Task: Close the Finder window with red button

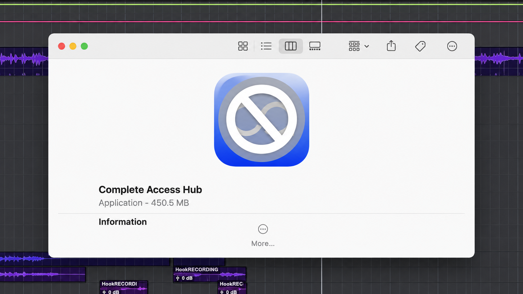Action: pos(62,46)
